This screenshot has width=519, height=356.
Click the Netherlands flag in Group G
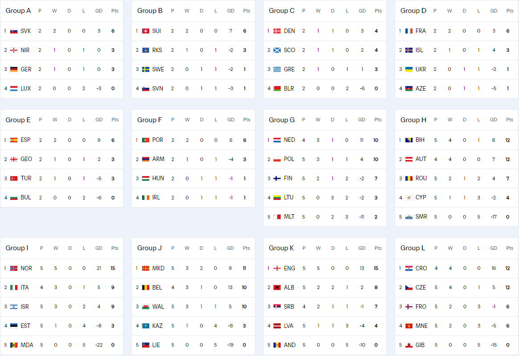coord(277,140)
